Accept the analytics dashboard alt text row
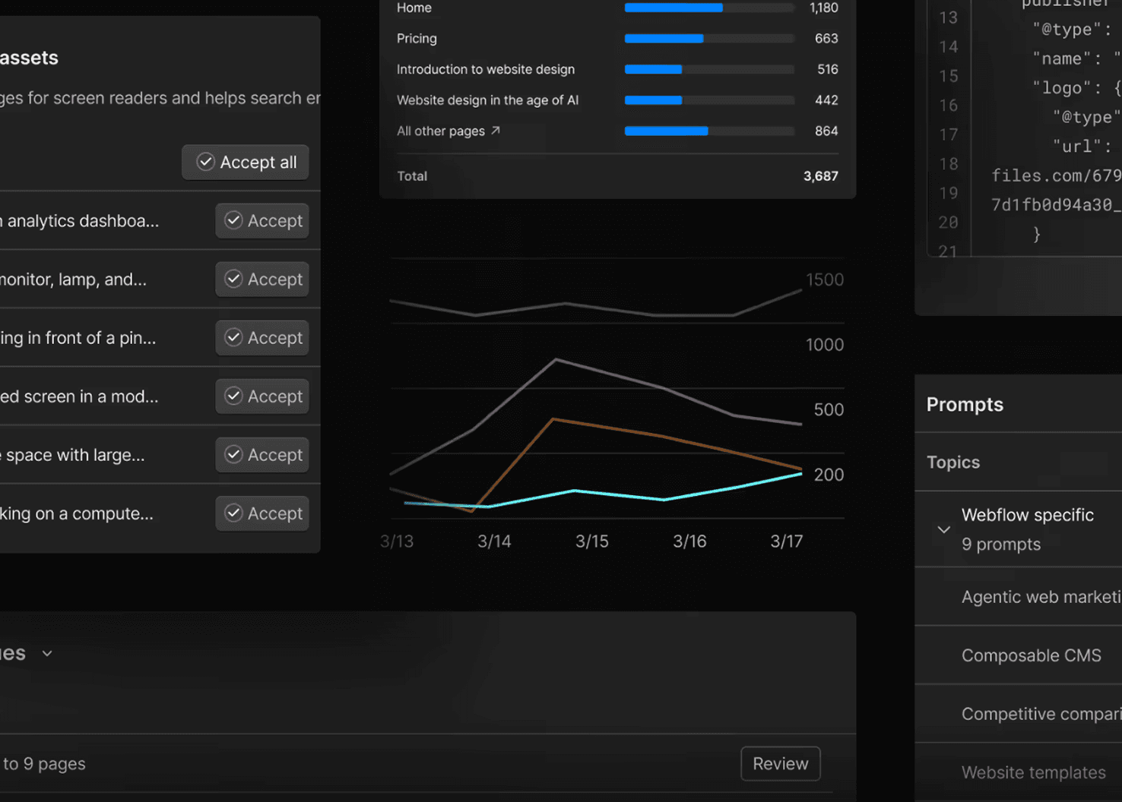 click(262, 220)
